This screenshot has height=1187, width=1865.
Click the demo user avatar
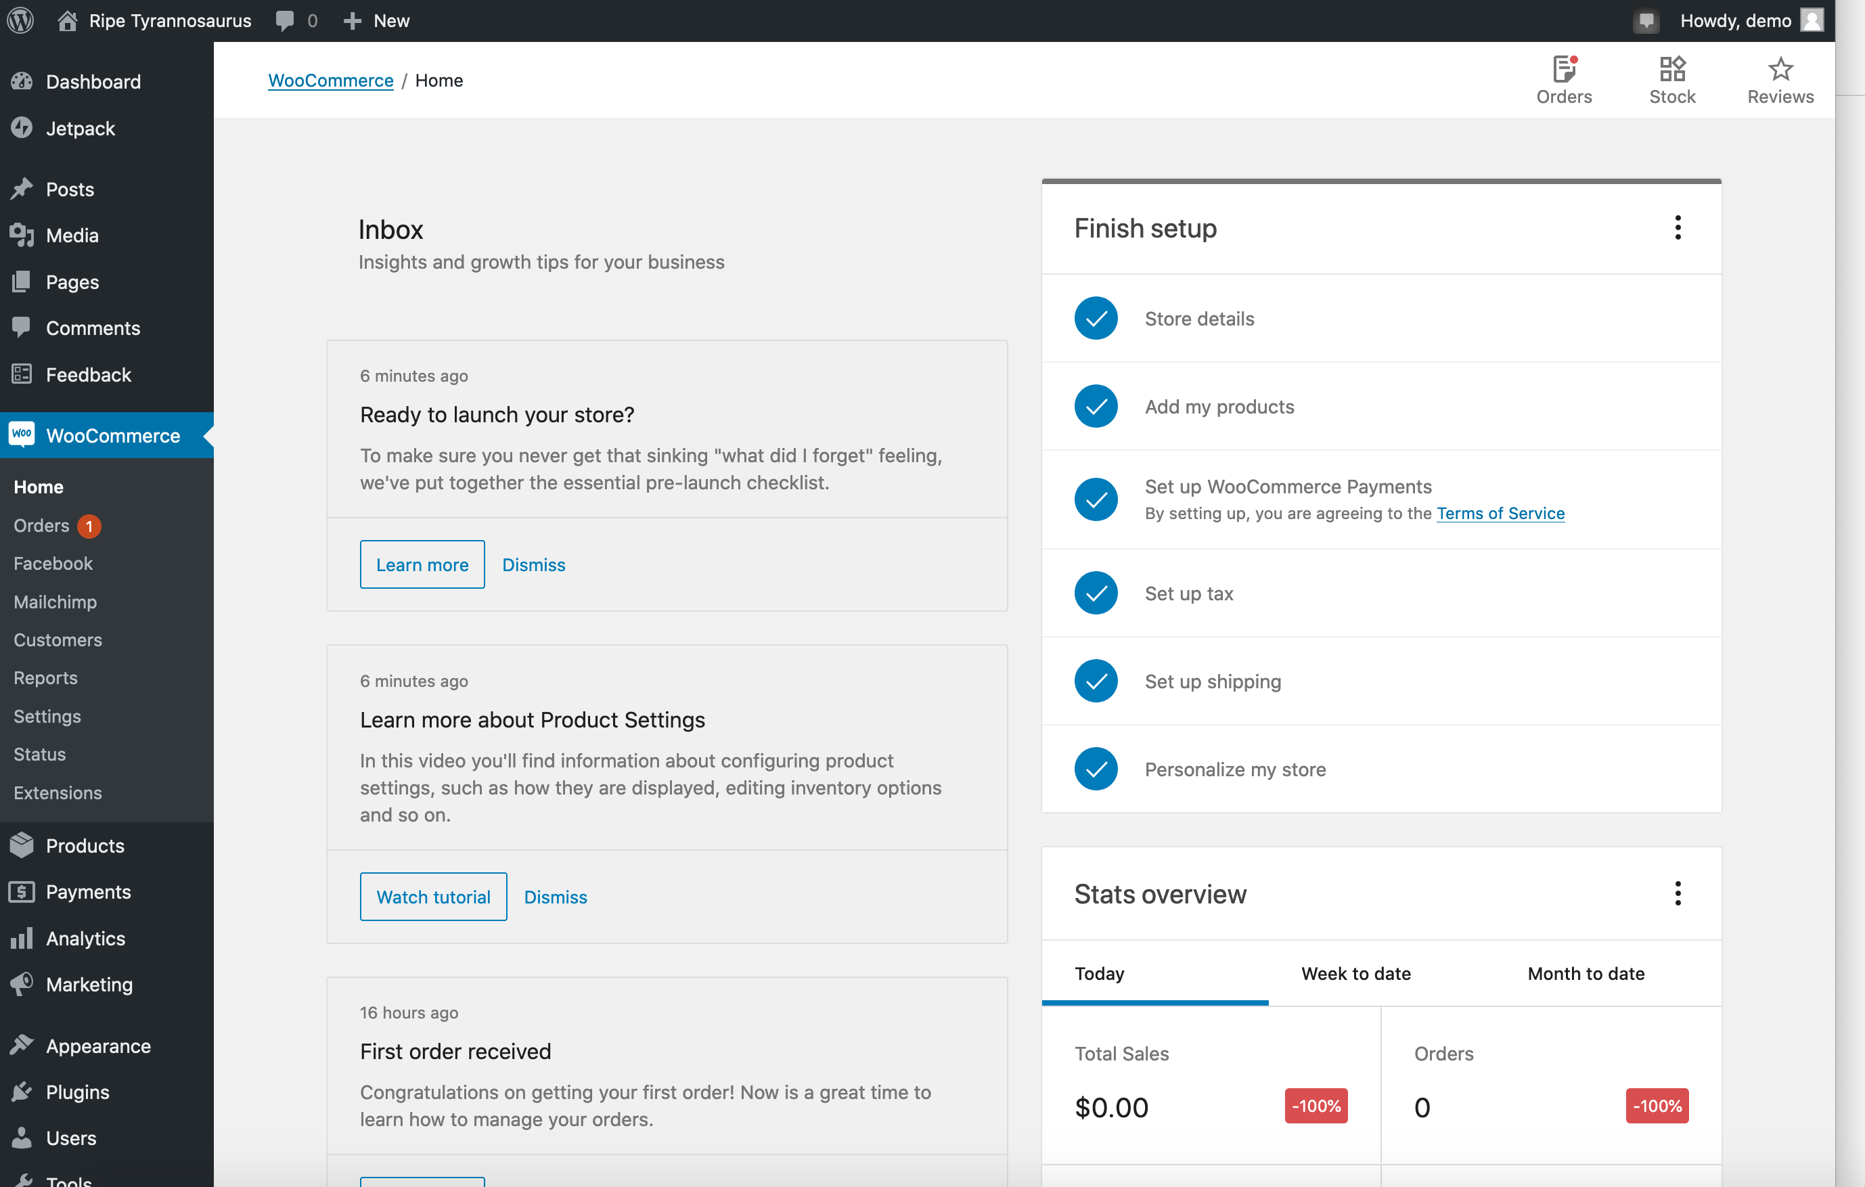(x=1812, y=20)
